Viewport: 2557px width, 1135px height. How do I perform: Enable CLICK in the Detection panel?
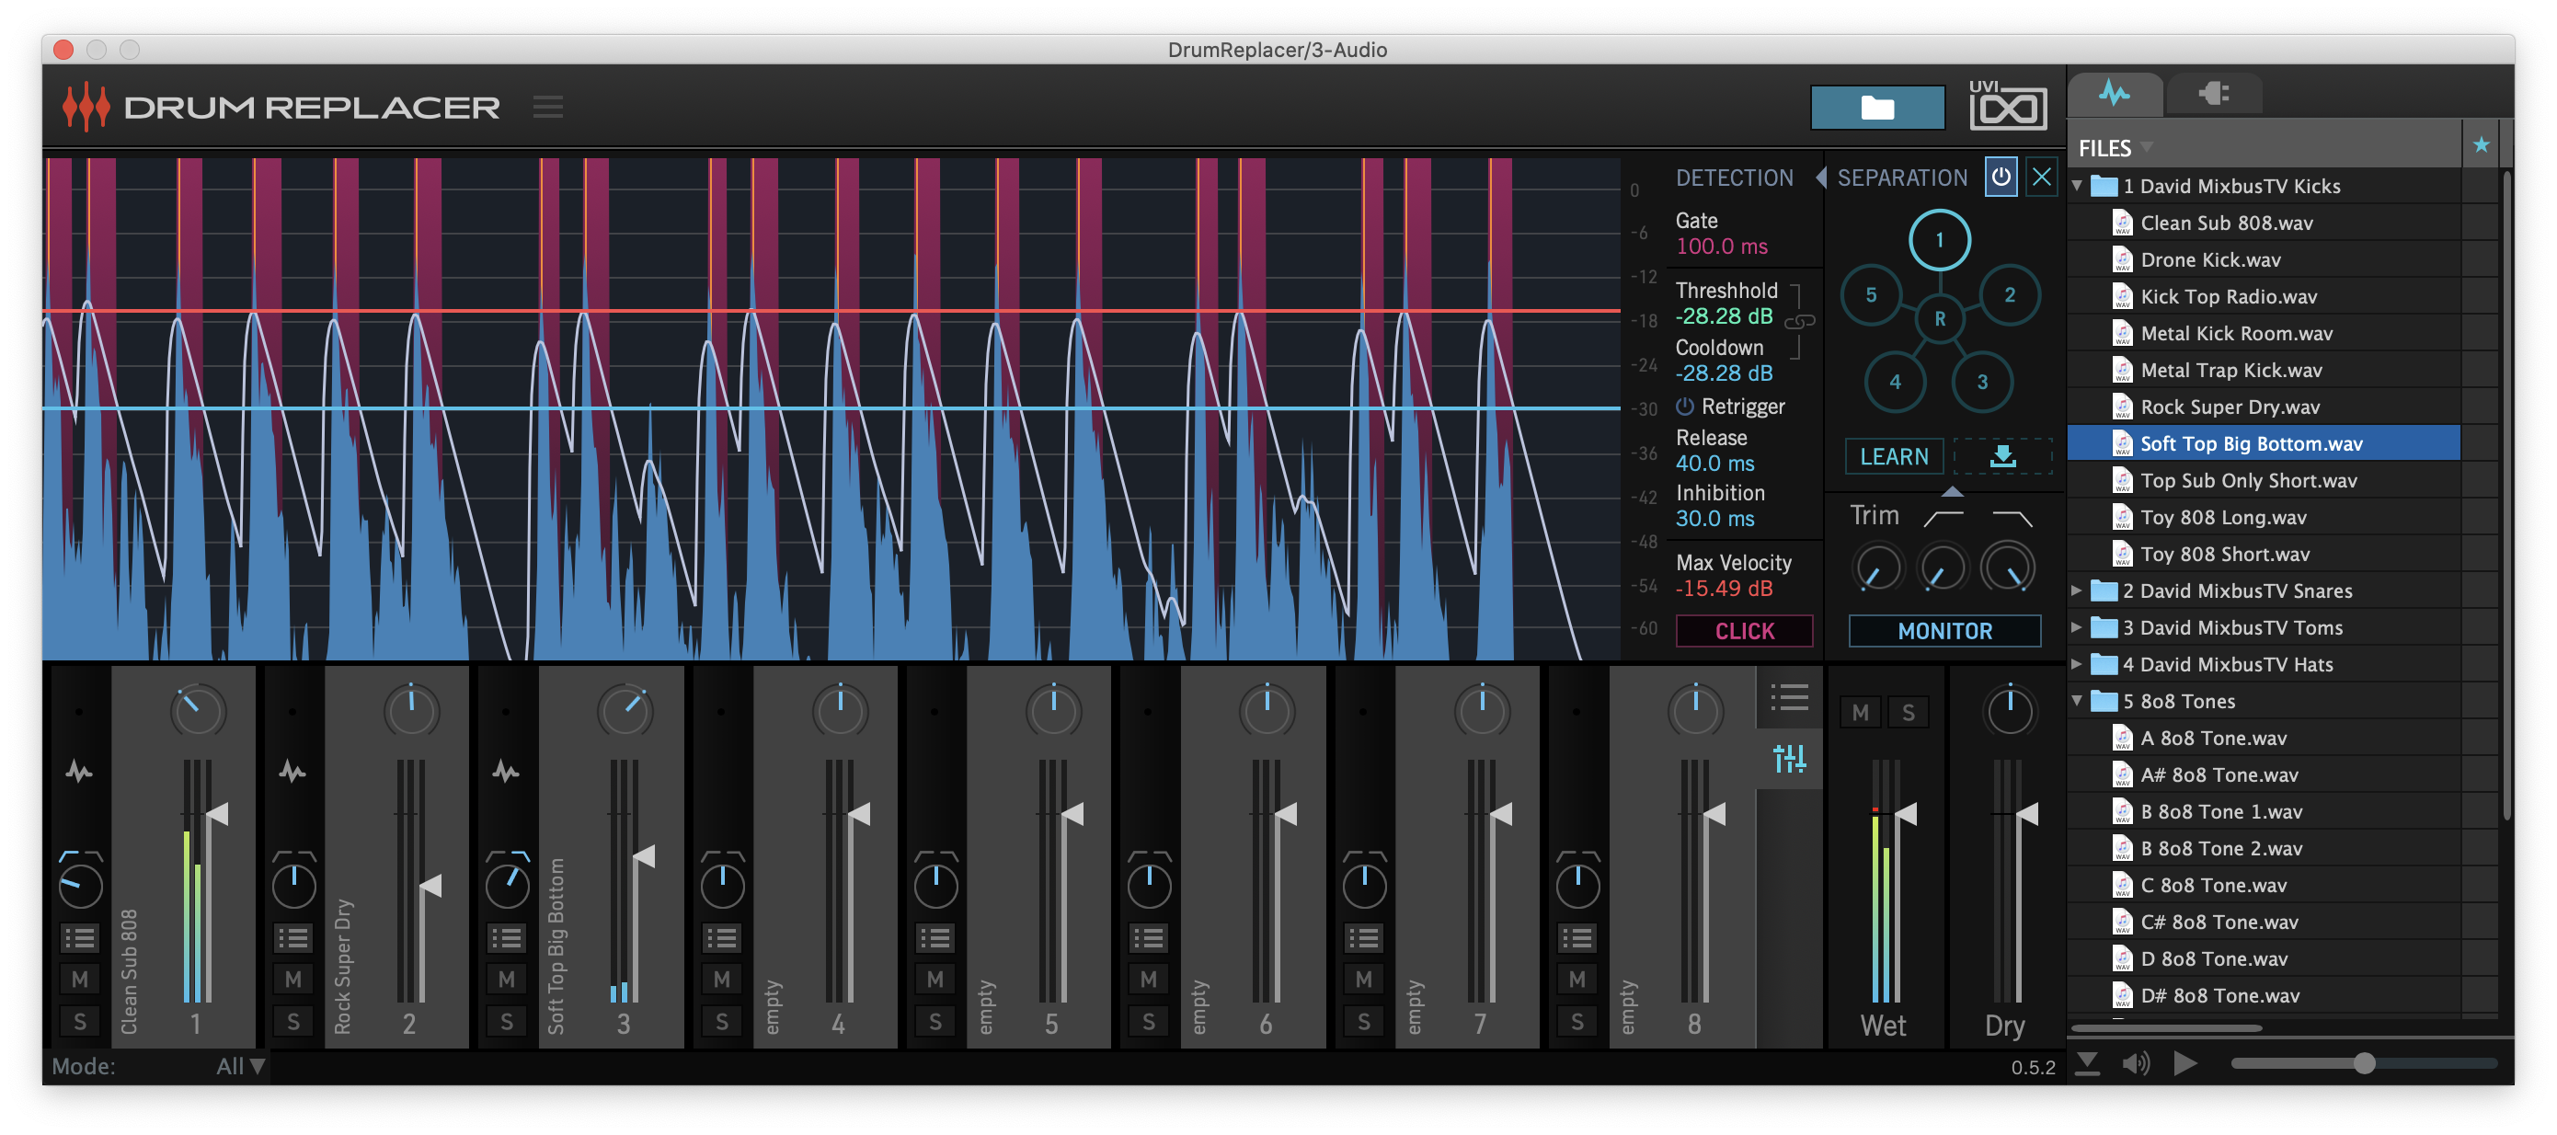pyautogui.click(x=1744, y=631)
